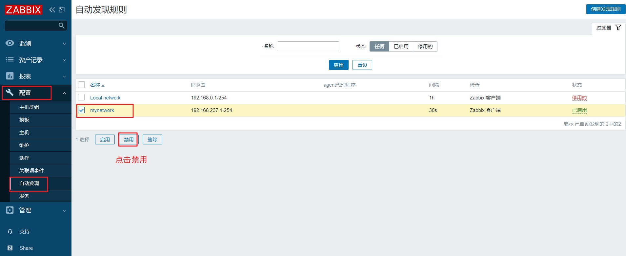Image resolution: width=626 pixels, height=256 pixels.
Task: Click the sort arrow beside 名称 header
Action: (x=103, y=85)
